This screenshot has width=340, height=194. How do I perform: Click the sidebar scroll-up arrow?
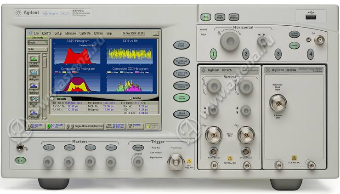(x=45, y=55)
